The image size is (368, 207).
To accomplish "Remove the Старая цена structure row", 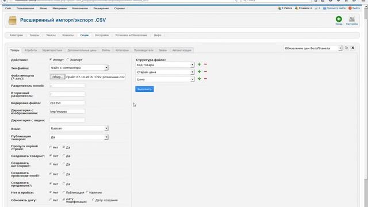I will [205, 71].
